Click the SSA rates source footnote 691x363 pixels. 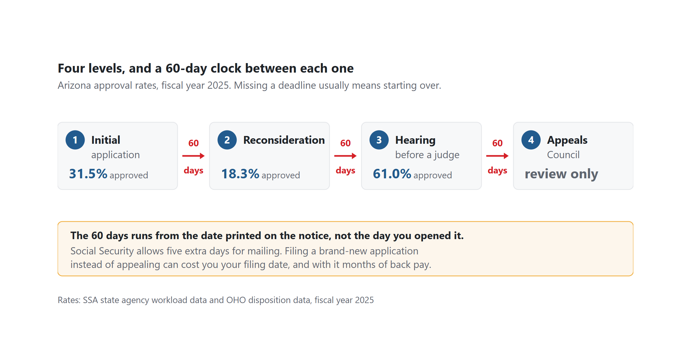click(x=216, y=300)
